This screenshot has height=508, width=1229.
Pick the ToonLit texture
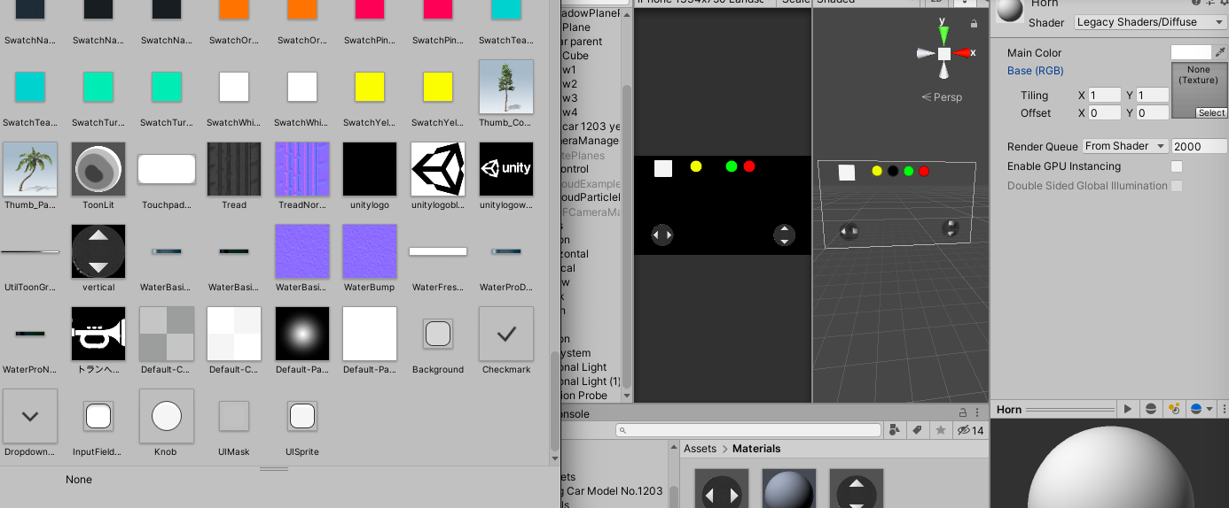click(x=98, y=169)
